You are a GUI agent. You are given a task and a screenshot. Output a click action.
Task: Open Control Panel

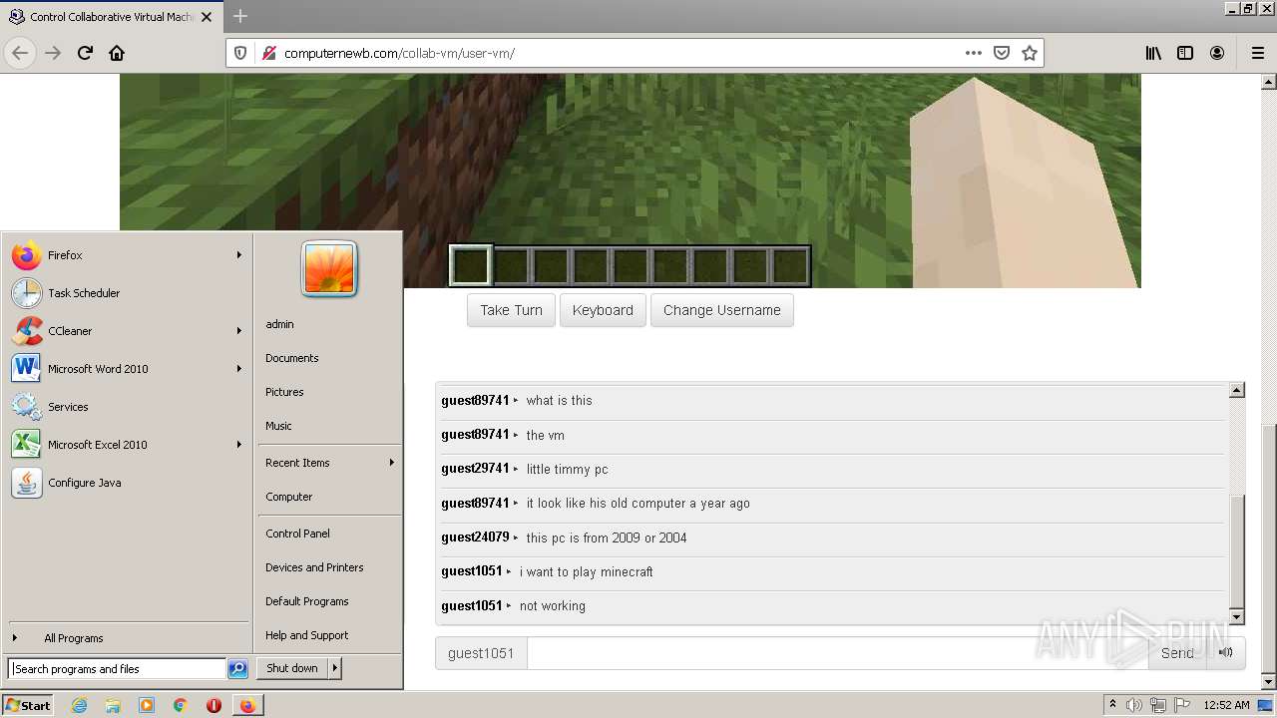pyautogui.click(x=297, y=534)
